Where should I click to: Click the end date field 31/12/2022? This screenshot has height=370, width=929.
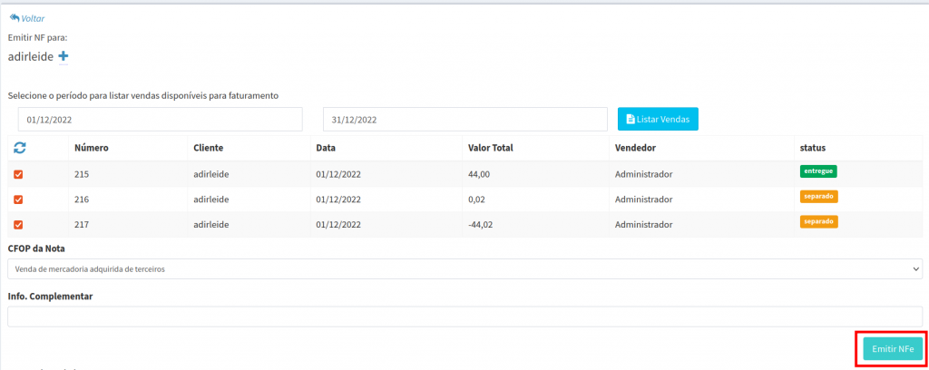click(464, 120)
